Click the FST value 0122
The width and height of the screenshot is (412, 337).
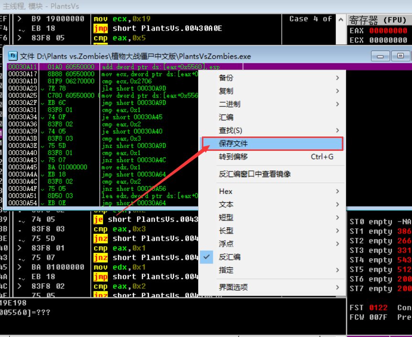pyautogui.click(x=379, y=307)
